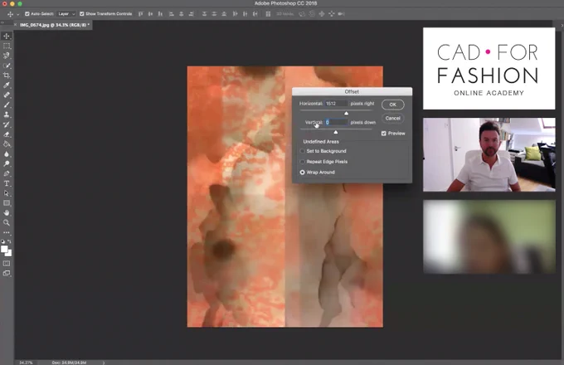Select the Paint Bucket tool
The height and width of the screenshot is (365, 564).
7,144
